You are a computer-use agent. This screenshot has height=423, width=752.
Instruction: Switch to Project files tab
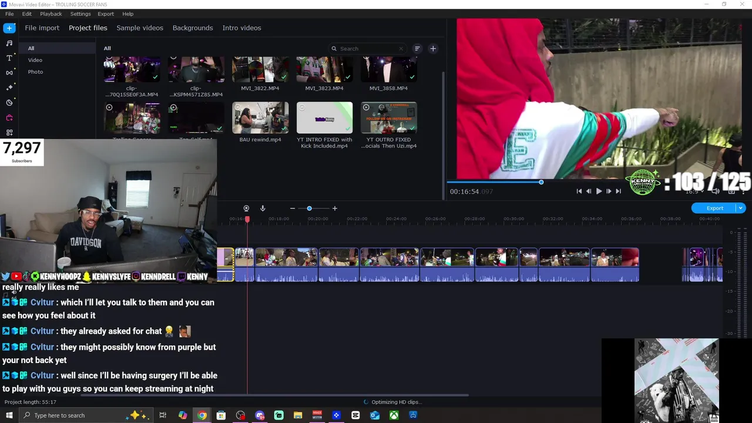tap(88, 28)
